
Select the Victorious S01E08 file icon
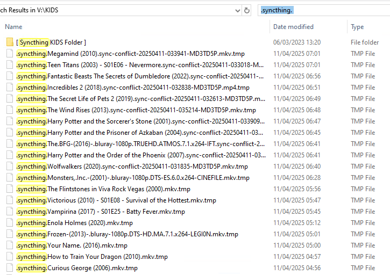[10, 200]
